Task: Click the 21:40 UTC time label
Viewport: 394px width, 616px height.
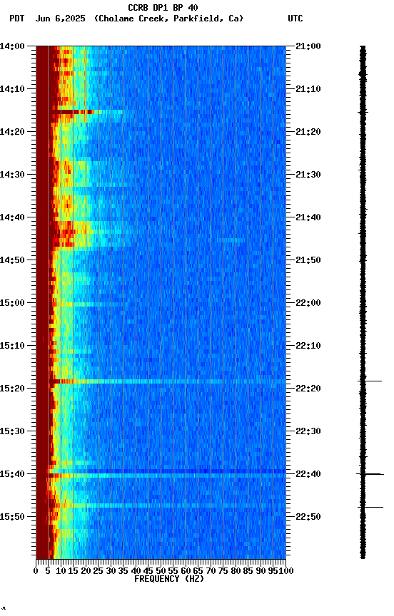Action: point(308,217)
